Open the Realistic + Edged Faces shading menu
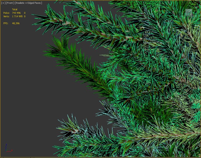This screenshot has width=201, height=158. coord(28,3)
